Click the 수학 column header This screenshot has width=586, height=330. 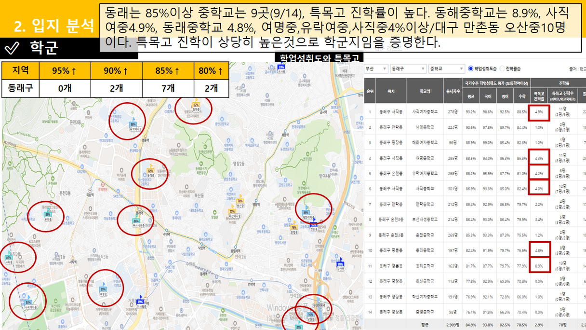tap(521, 96)
